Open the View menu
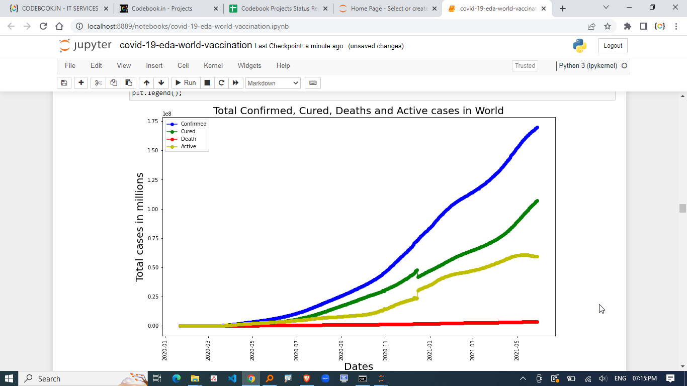The image size is (687, 386). click(124, 65)
